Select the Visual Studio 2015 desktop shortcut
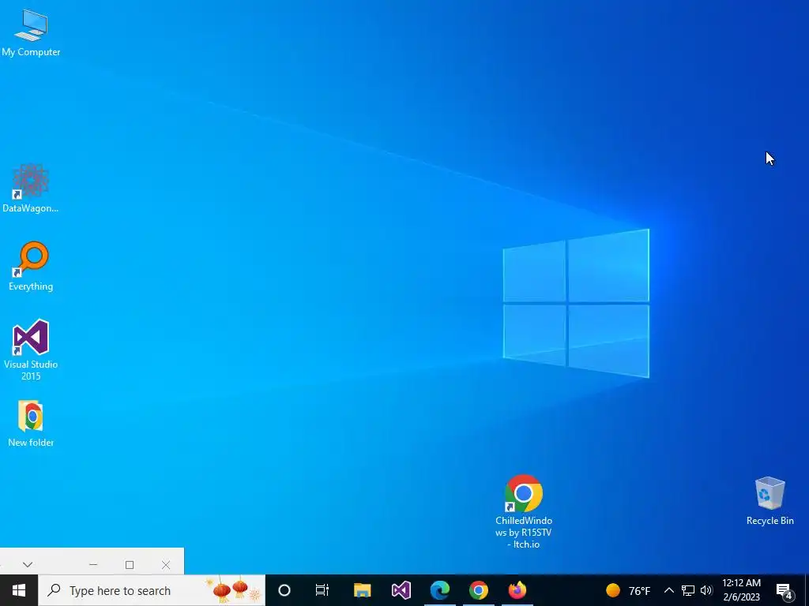Screen dimensions: 809x606 31,350
